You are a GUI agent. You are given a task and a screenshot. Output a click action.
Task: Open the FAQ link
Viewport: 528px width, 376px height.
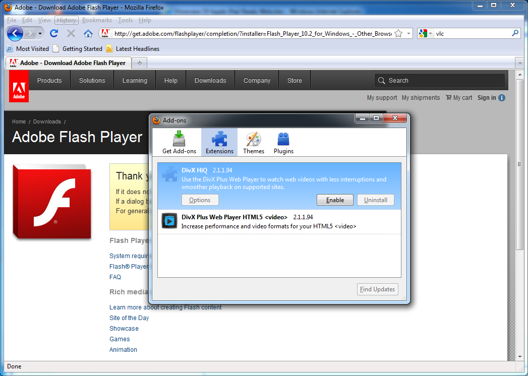115,277
